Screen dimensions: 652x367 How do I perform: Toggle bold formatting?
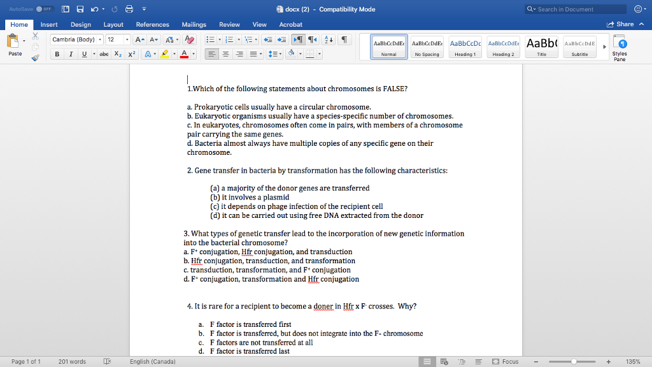tap(57, 54)
